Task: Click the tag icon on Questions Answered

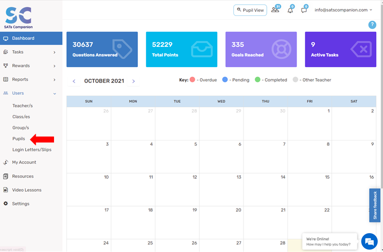Action: click(122, 49)
